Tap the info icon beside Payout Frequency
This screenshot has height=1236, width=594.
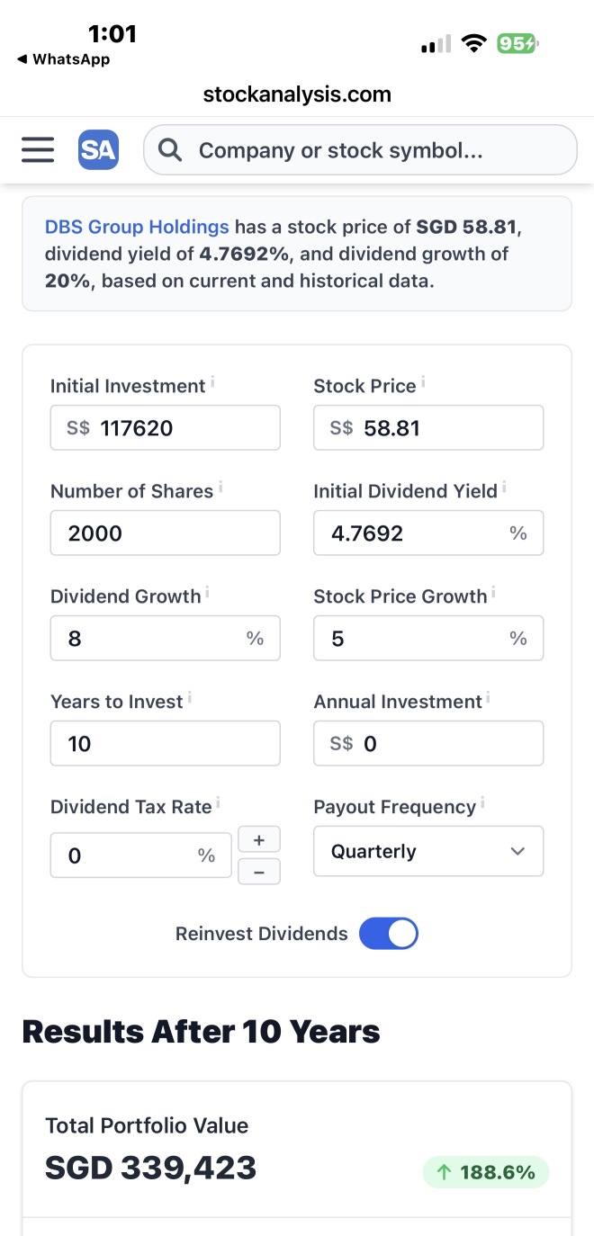[x=483, y=802]
